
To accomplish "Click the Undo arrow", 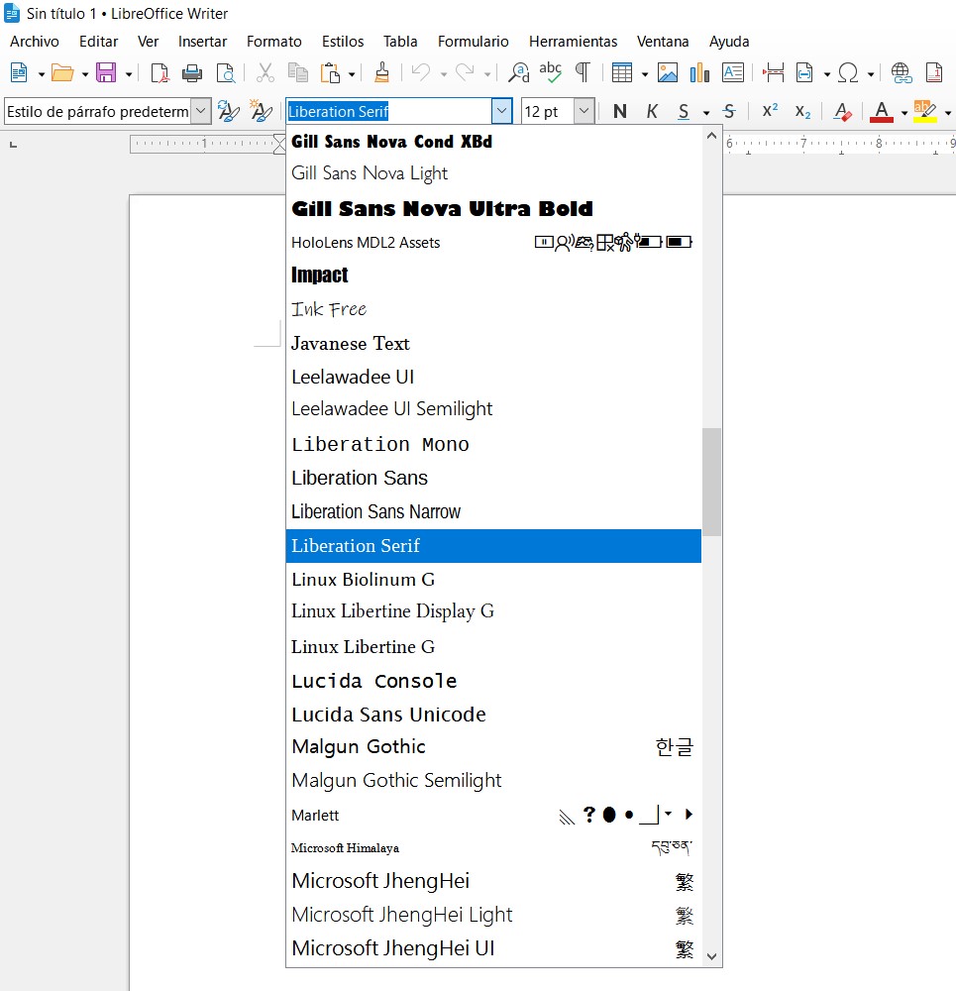I will coord(421,73).
